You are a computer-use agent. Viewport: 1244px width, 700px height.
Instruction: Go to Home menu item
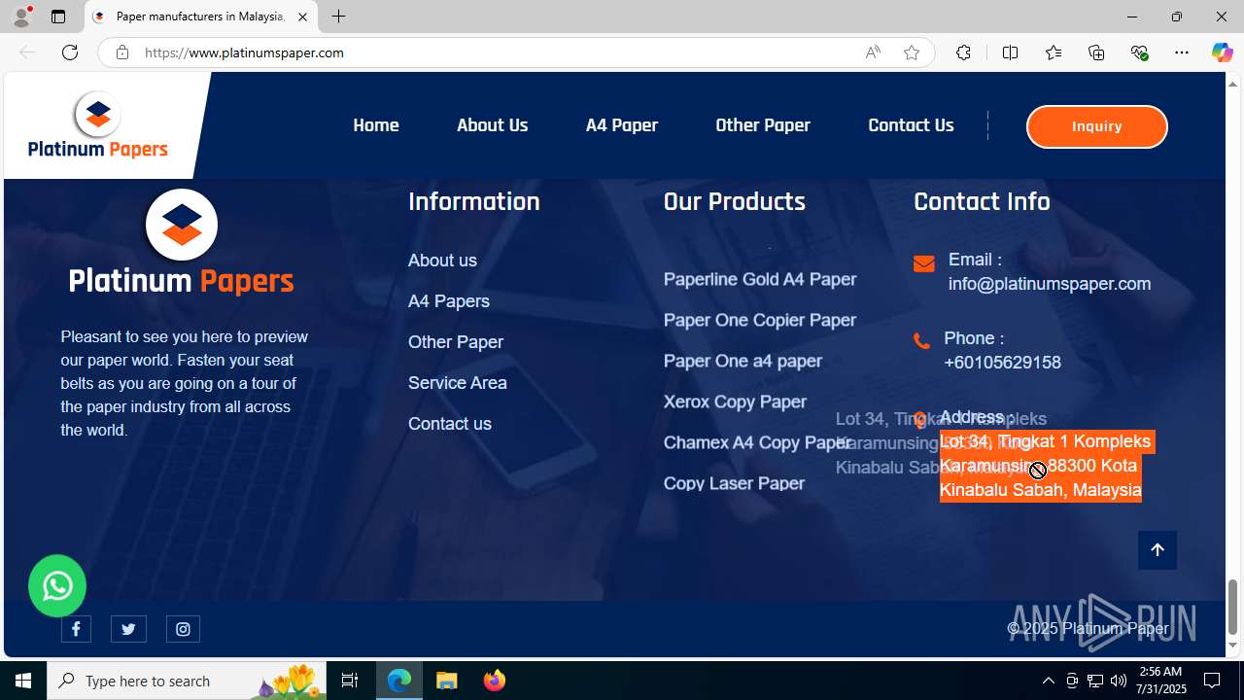tap(376, 125)
